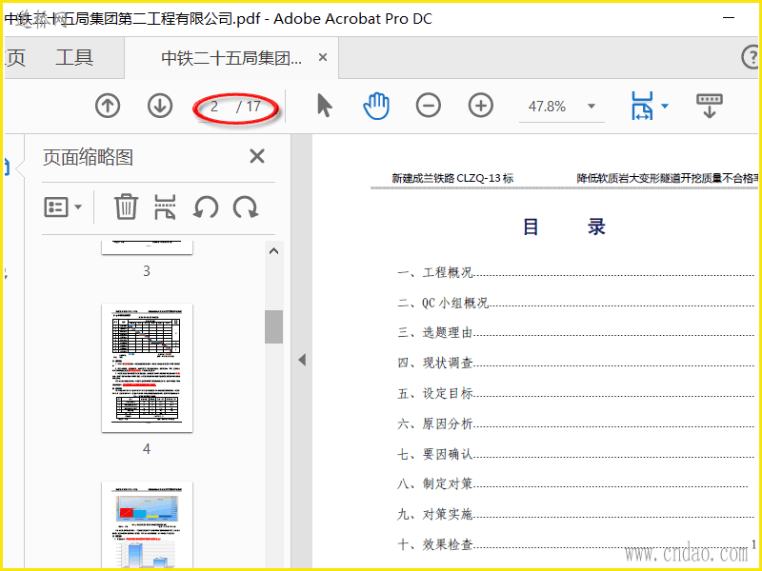Click the 九、对策实施 contents entry
The width and height of the screenshot is (762, 571).
point(575,514)
